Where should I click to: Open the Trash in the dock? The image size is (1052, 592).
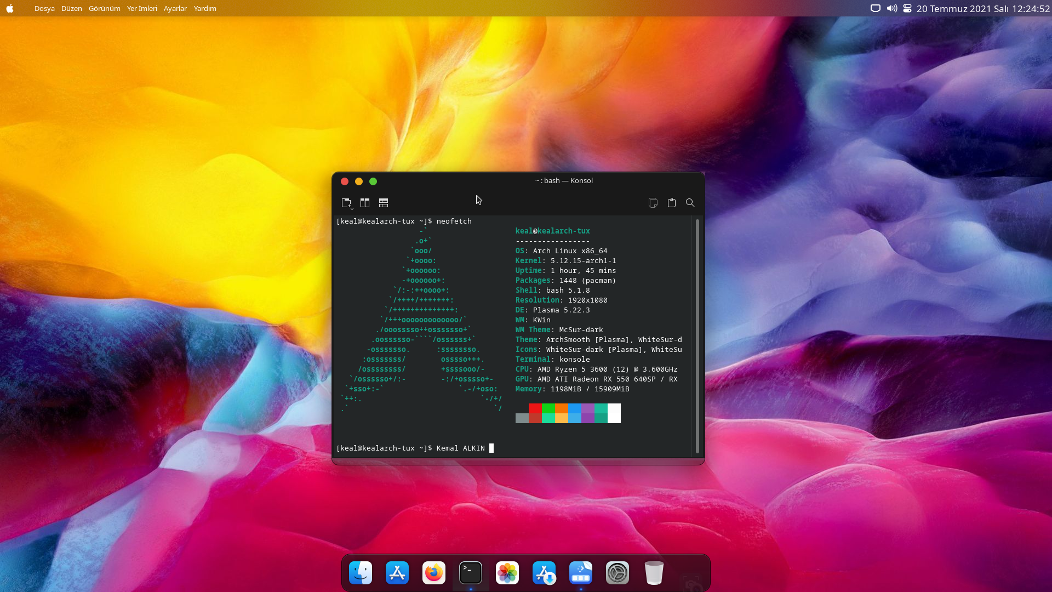click(x=654, y=573)
